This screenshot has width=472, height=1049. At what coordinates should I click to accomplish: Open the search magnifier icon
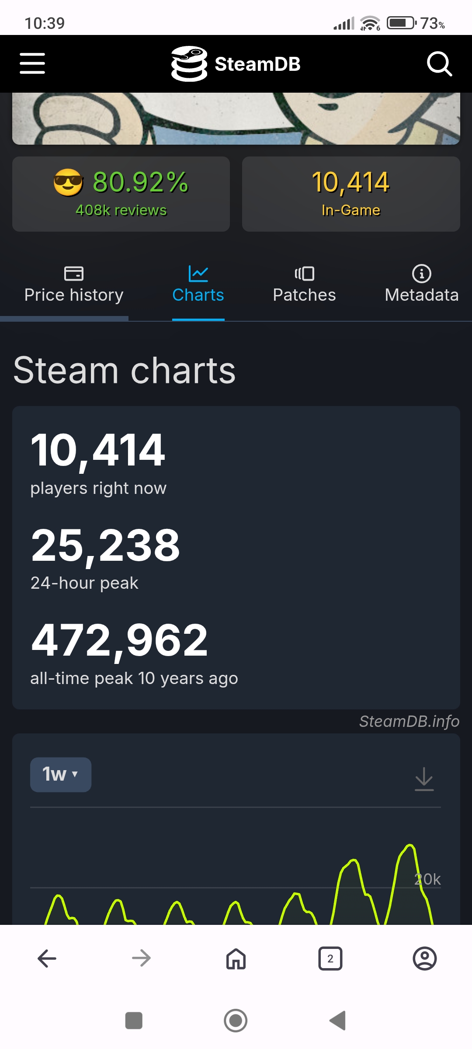pos(439,64)
